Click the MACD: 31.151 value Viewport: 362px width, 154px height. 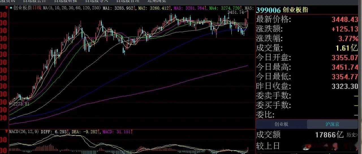tap(117, 132)
